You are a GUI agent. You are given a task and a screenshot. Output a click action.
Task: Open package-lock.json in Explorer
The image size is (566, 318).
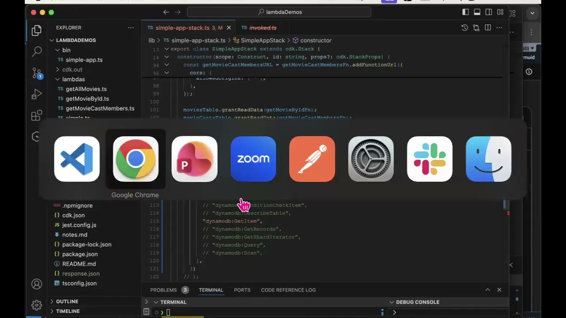(87, 244)
